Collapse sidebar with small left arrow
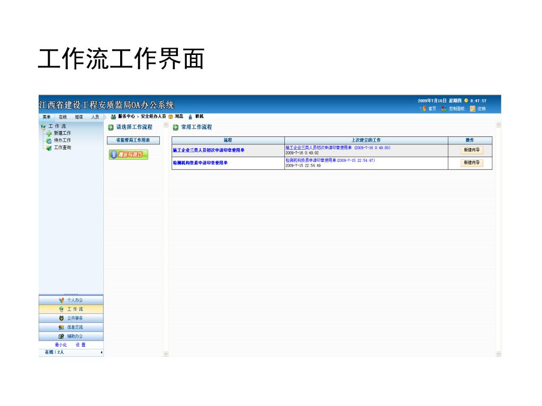Viewport: 542px width, 406px height. (x=101, y=352)
